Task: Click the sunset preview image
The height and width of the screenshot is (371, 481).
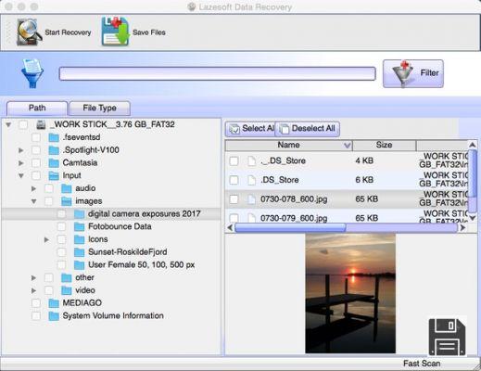Action: [350, 293]
